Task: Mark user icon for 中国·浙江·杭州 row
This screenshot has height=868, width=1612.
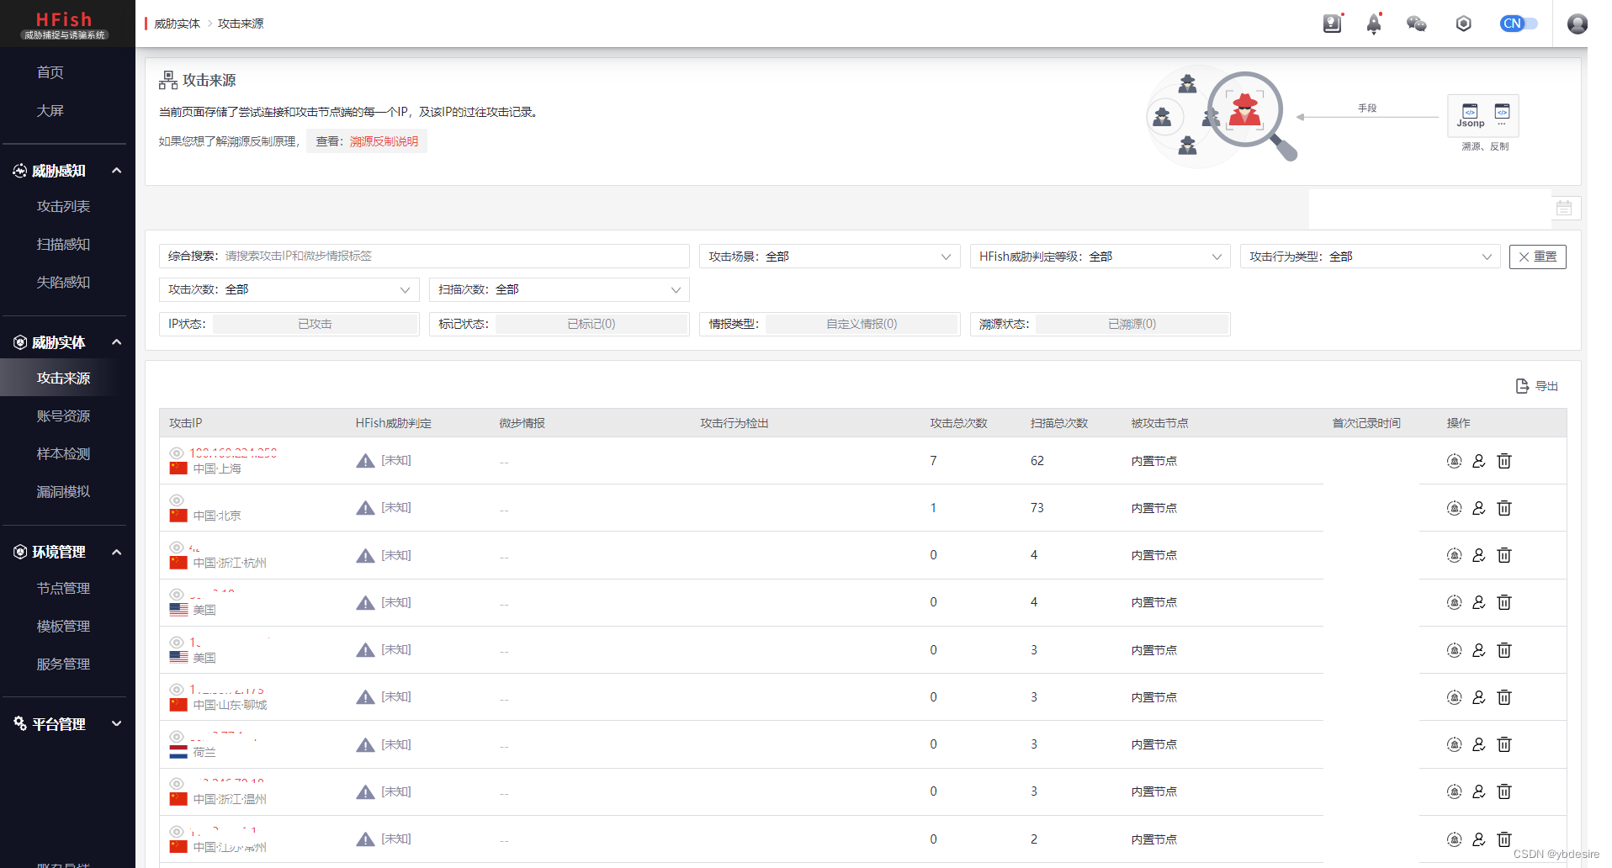Action: [x=1479, y=555]
